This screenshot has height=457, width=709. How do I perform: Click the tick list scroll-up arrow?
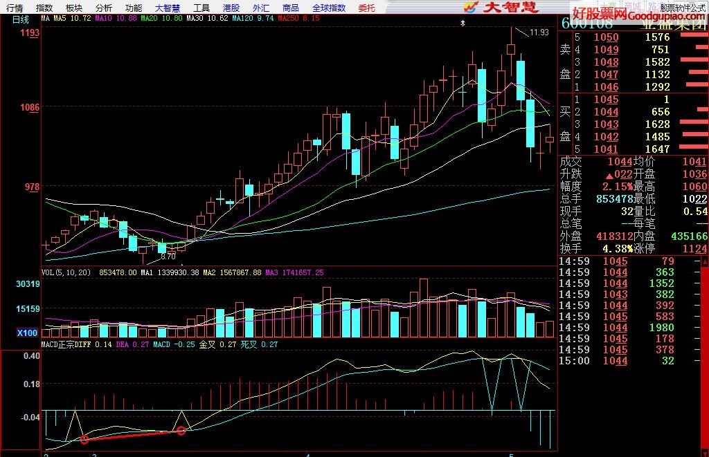tap(704, 261)
